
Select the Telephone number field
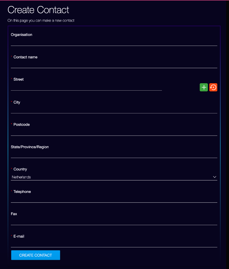tap(114, 199)
